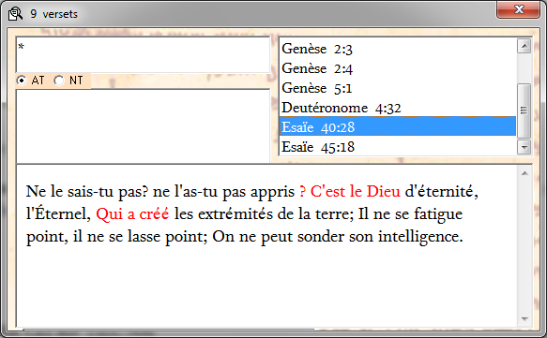547x338 pixels.
Task: Click red text "Qui a créé"
Action: pos(132,213)
